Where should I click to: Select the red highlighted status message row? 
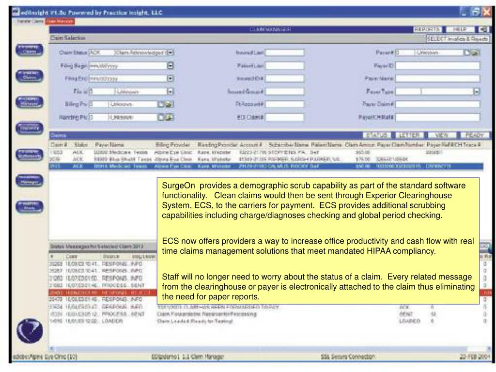[103, 293]
